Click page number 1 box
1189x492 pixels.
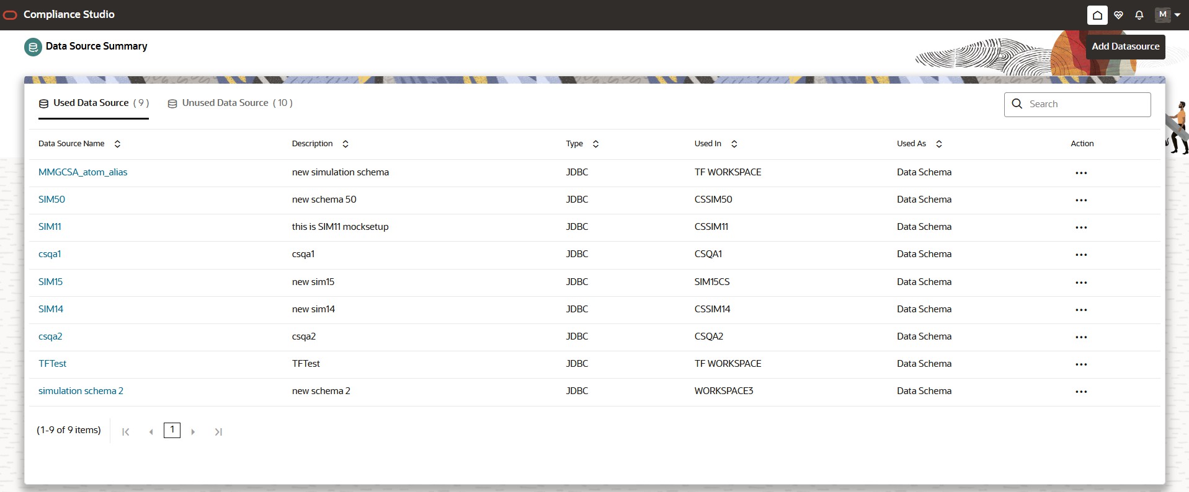pos(172,430)
